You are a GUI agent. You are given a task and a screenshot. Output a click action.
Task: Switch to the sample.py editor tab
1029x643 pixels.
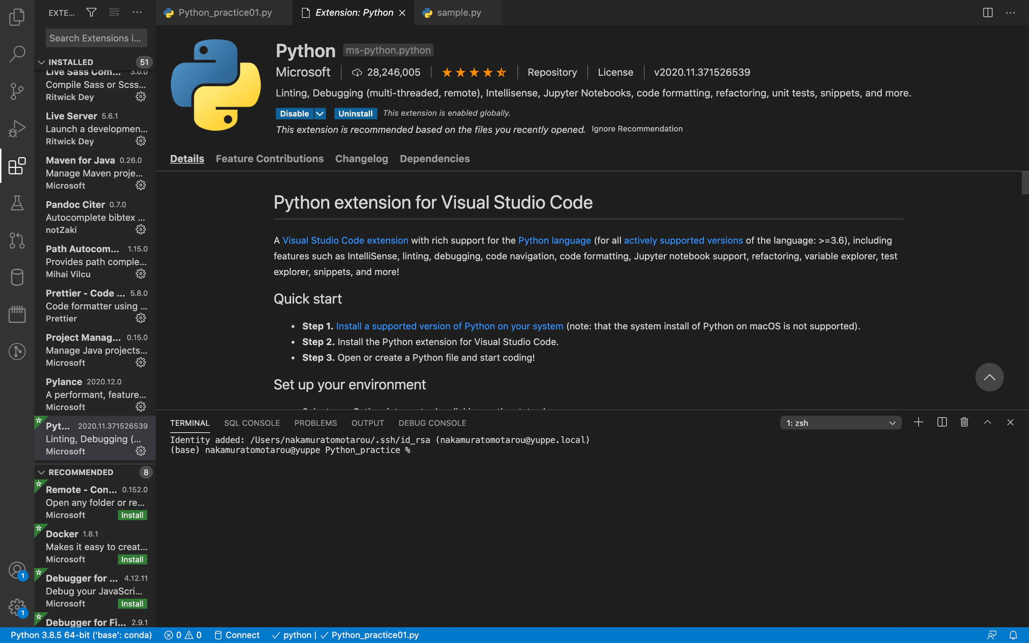pos(458,13)
